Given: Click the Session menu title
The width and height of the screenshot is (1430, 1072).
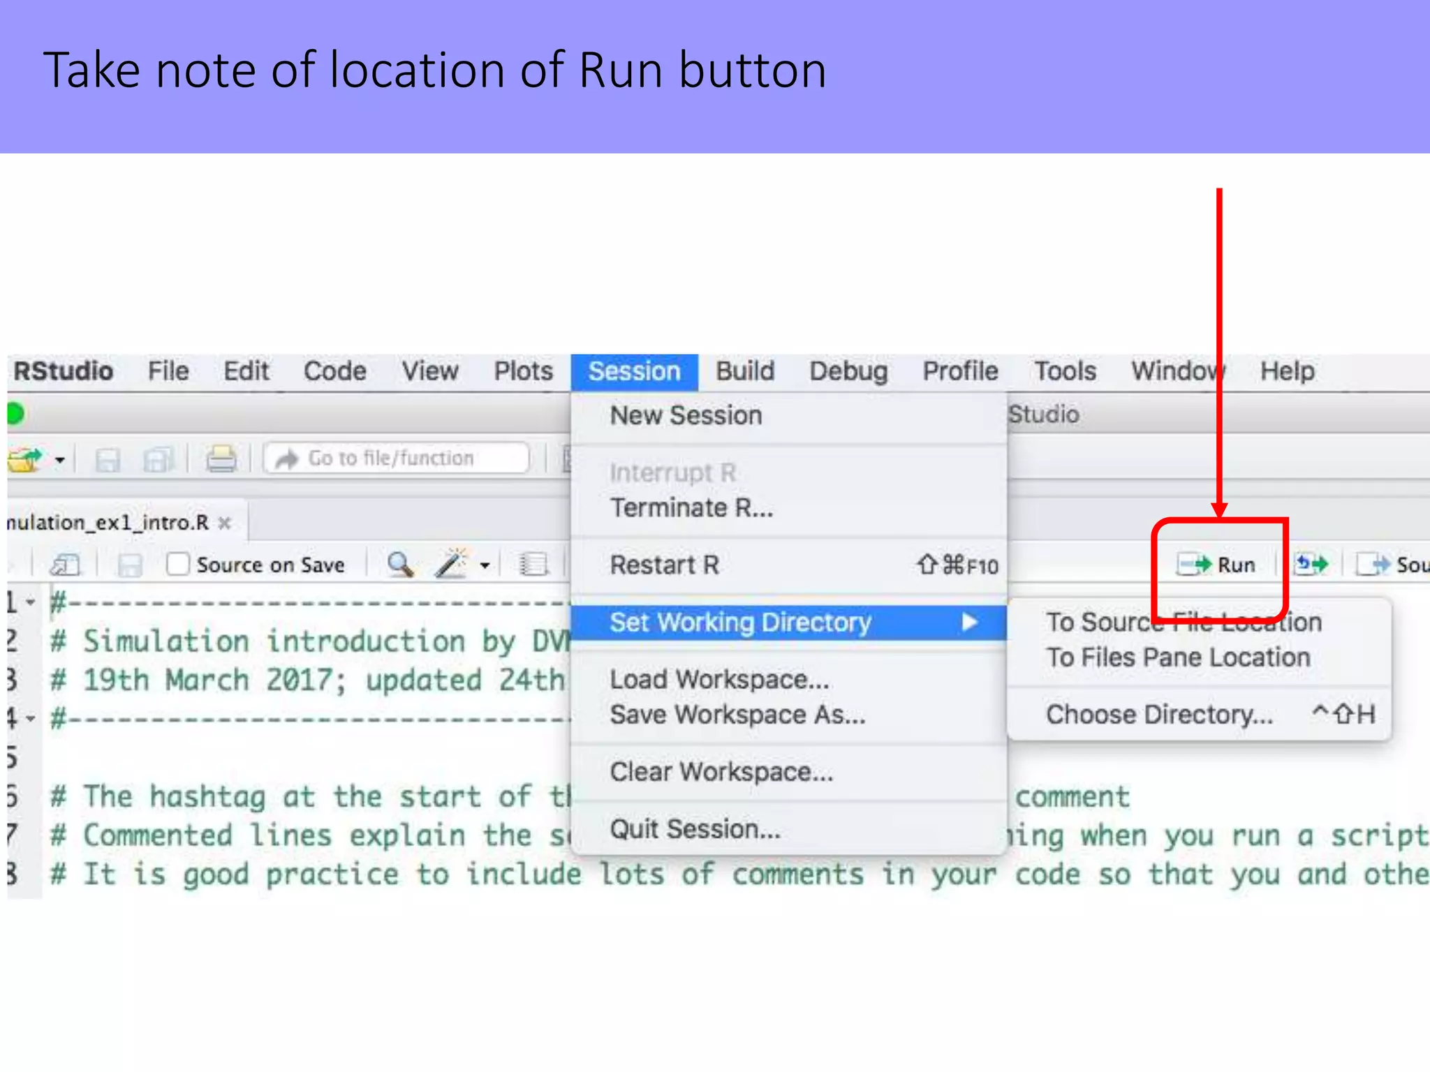Looking at the screenshot, I should pos(634,372).
